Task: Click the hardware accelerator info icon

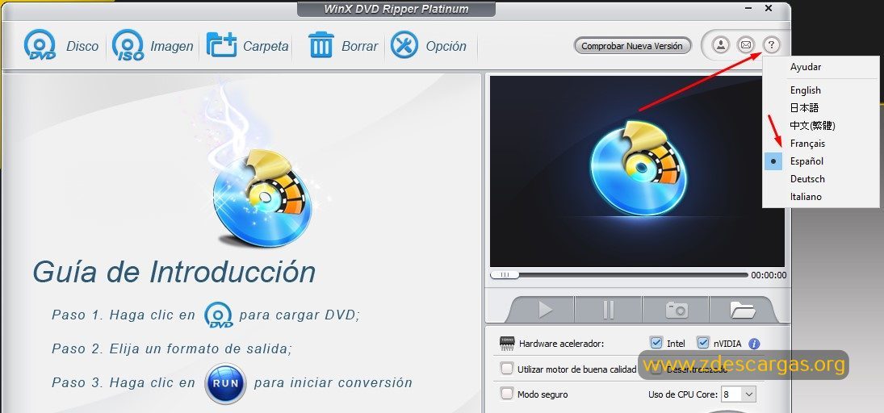Action: (x=754, y=344)
